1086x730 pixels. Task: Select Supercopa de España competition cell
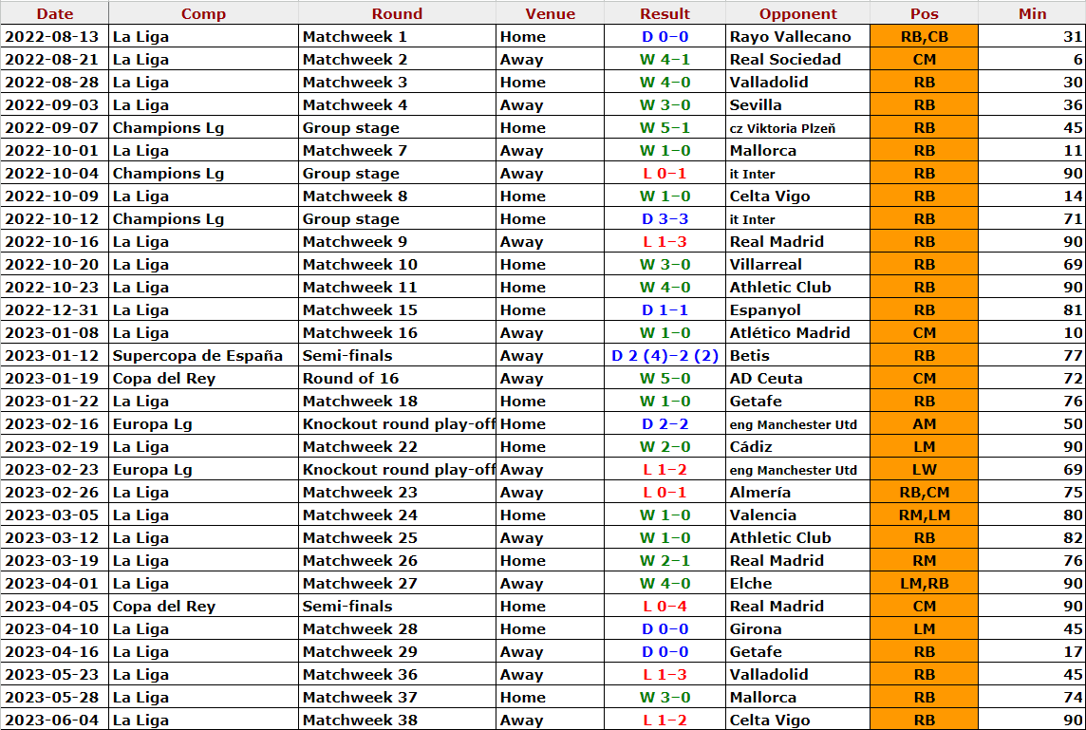coord(203,355)
